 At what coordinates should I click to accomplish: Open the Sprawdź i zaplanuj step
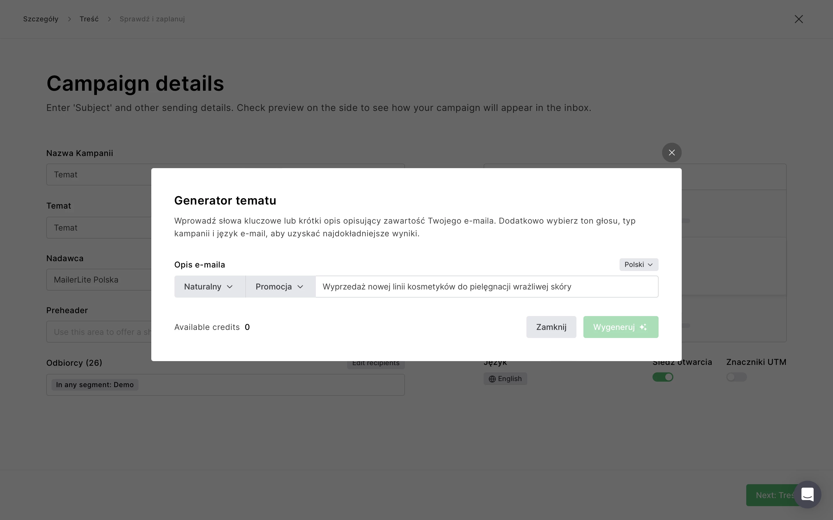tap(152, 19)
